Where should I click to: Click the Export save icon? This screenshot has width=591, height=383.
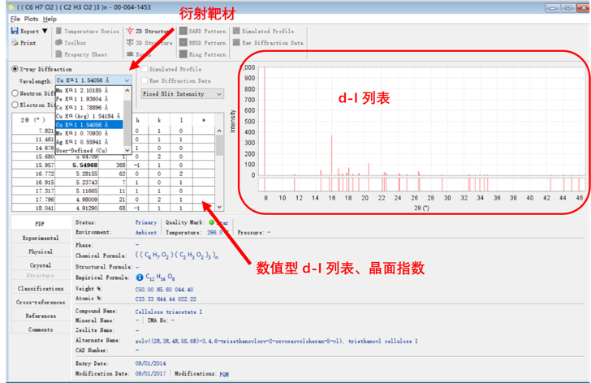15,31
